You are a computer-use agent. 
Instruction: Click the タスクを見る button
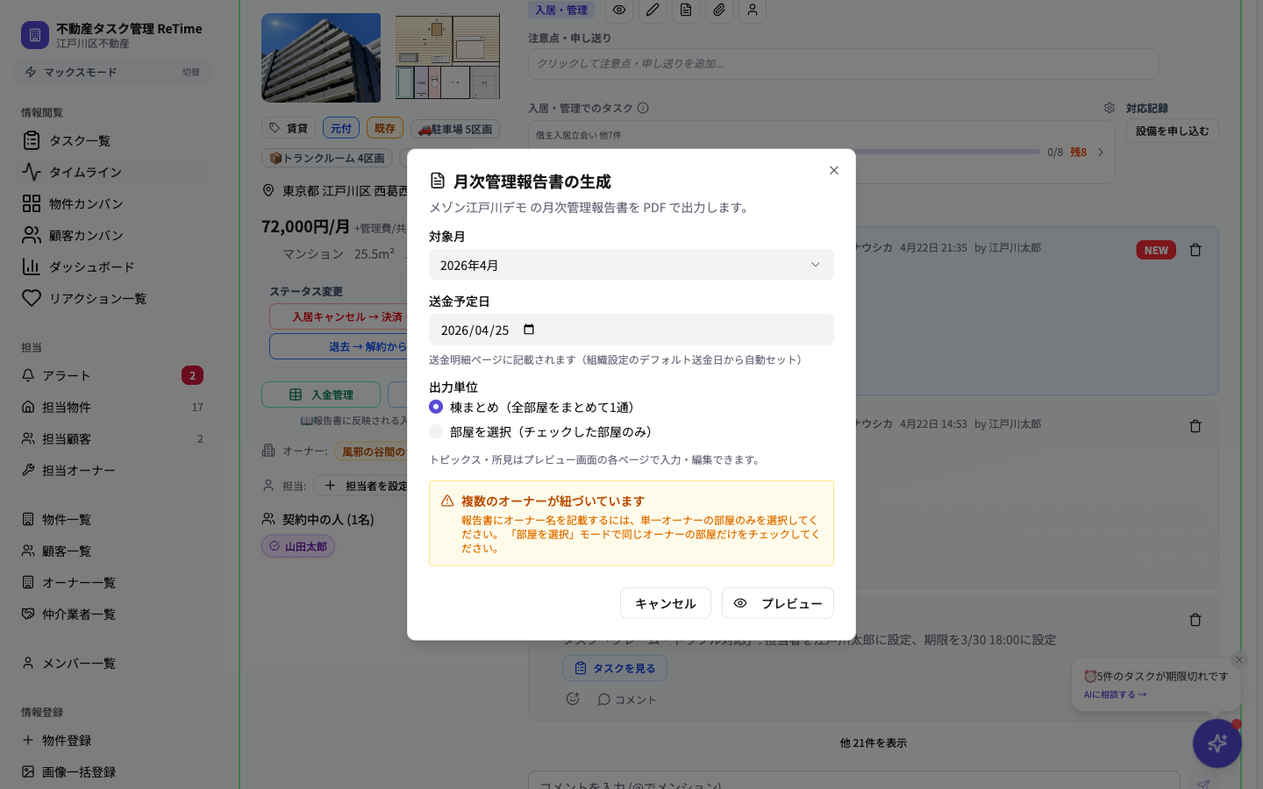(x=615, y=668)
